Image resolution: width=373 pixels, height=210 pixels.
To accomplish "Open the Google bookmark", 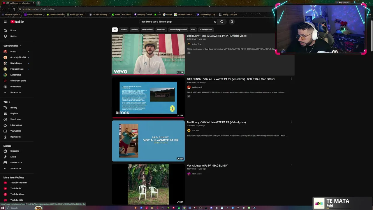I will (168, 15).
